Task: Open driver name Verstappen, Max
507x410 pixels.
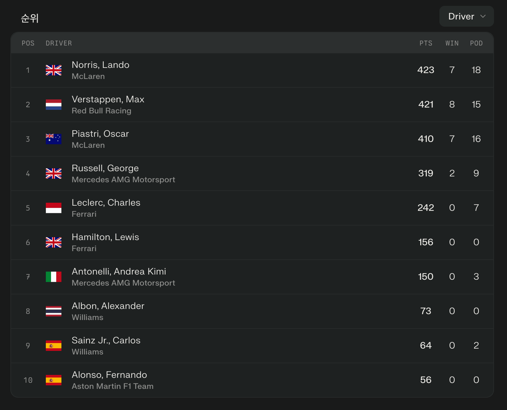Action: [x=108, y=99]
